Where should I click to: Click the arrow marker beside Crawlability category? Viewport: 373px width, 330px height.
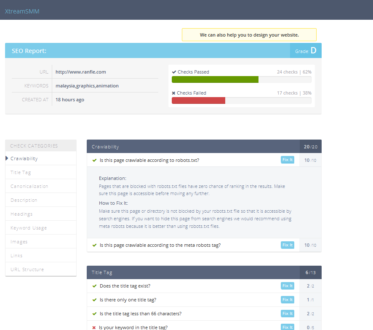pos(7,158)
